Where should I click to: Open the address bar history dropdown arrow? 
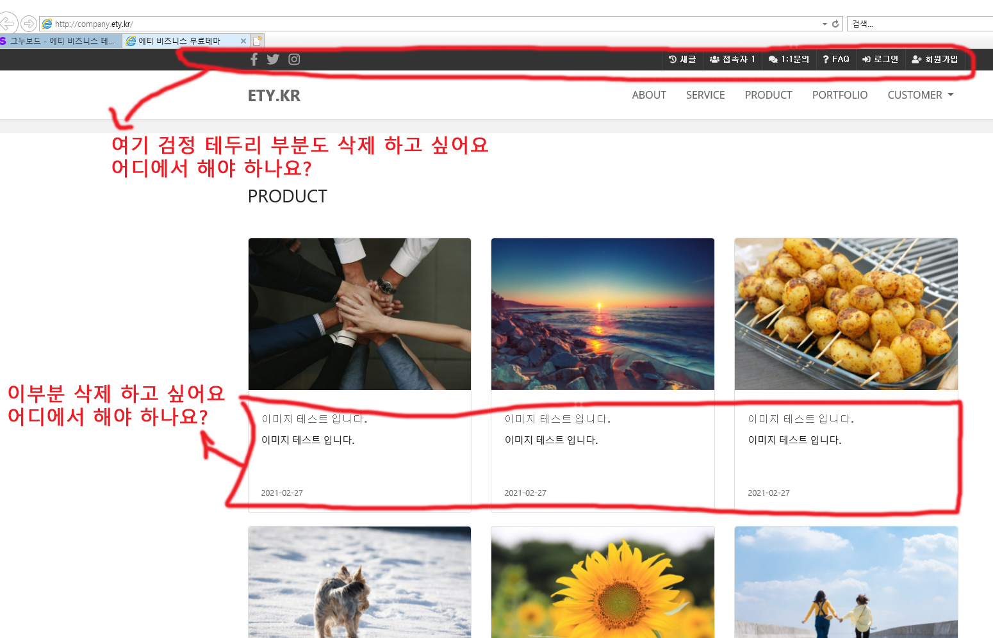click(x=825, y=24)
